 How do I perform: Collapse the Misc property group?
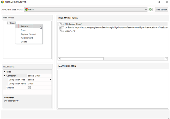pos(5,72)
